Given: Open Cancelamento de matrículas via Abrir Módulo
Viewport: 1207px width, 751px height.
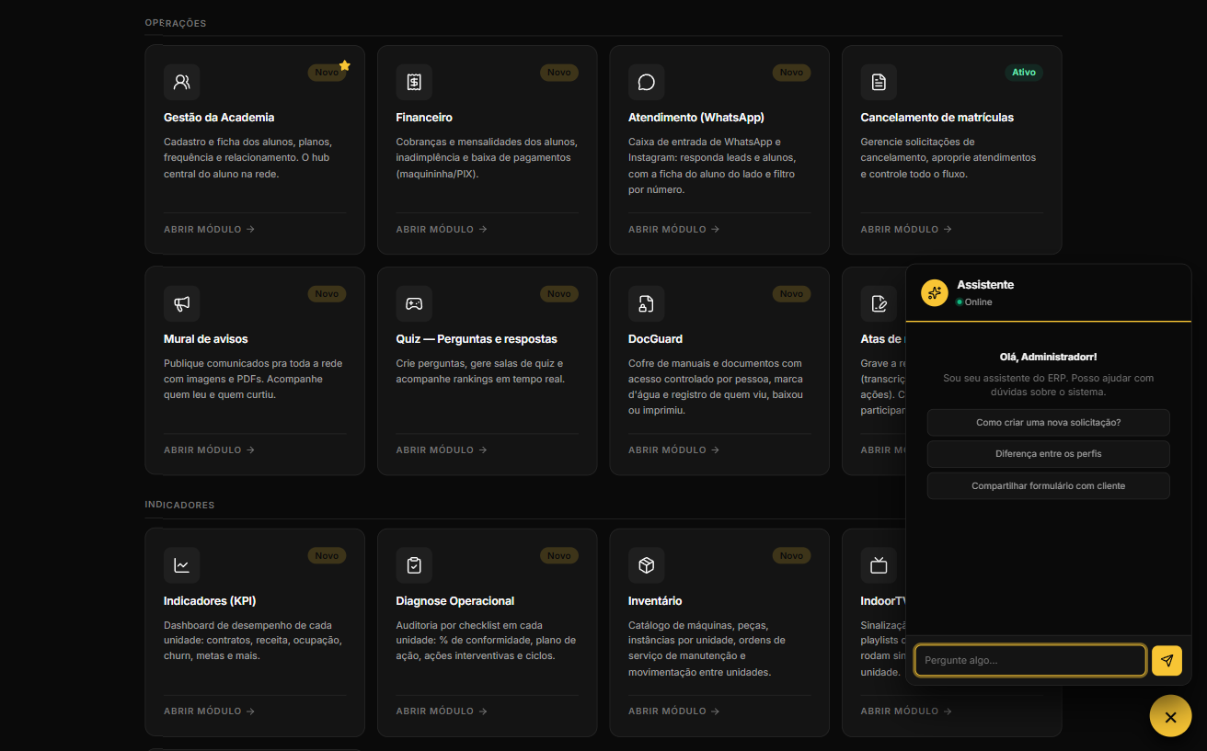Looking at the screenshot, I should pyautogui.click(x=906, y=230).
